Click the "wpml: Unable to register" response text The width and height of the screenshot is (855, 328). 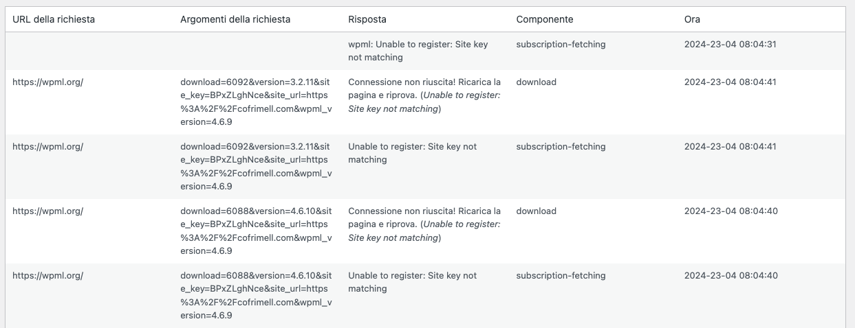click(x=418, y=51)
